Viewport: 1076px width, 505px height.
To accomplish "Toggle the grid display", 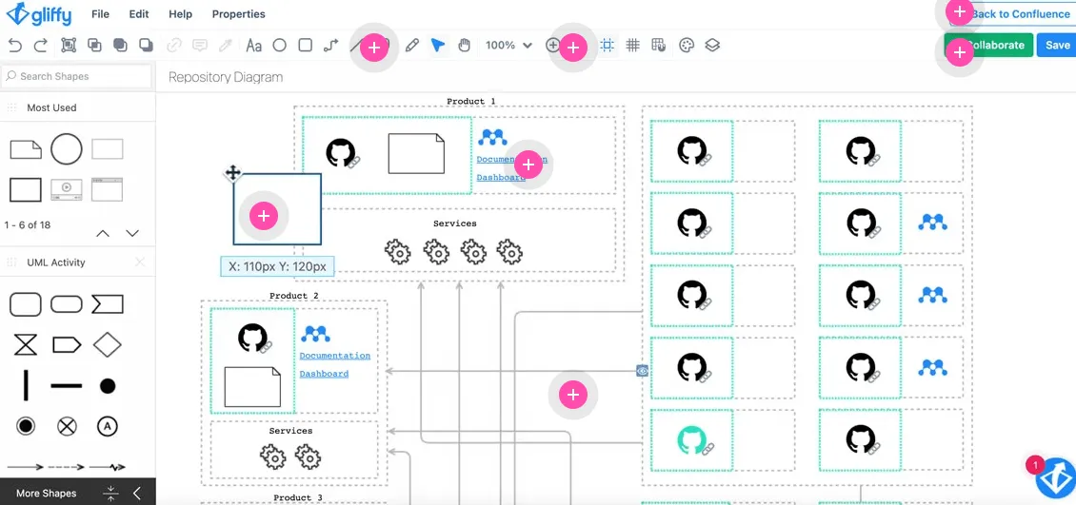I will click(632, 46).
